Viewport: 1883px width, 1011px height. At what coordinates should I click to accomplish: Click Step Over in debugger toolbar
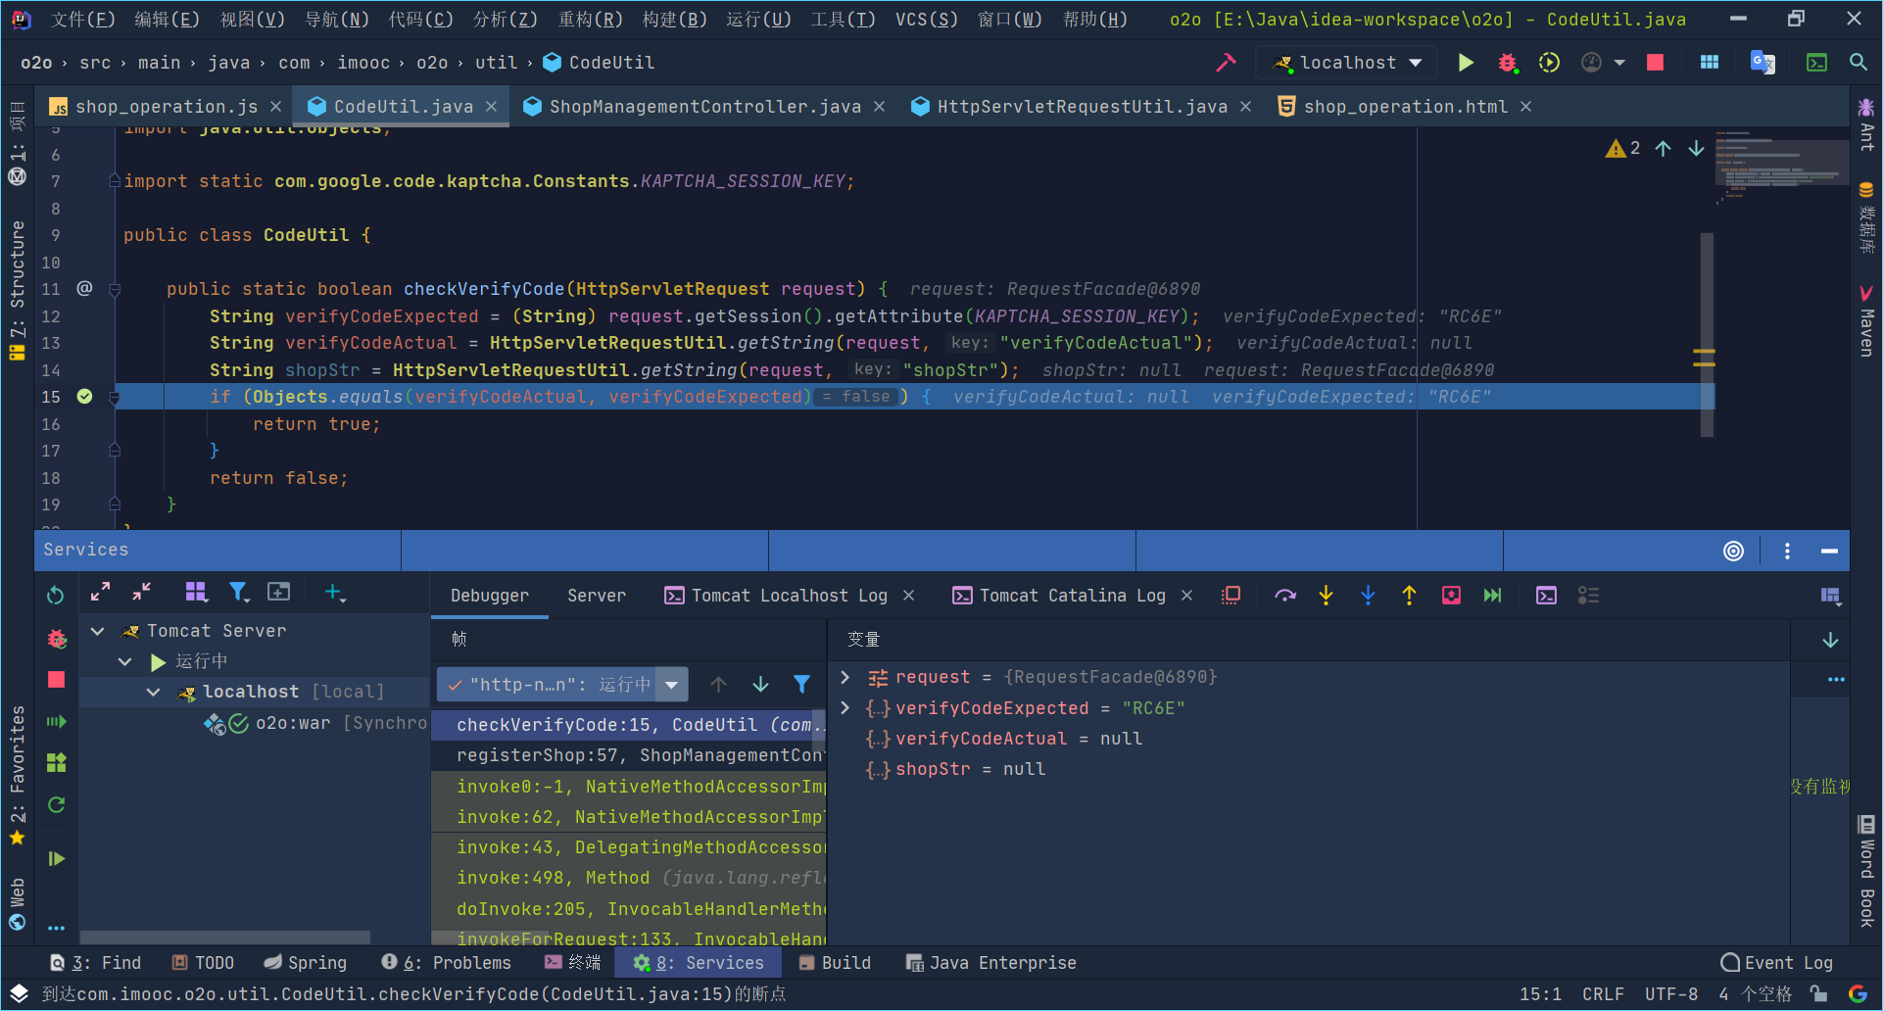click(x=1284, y=596)
